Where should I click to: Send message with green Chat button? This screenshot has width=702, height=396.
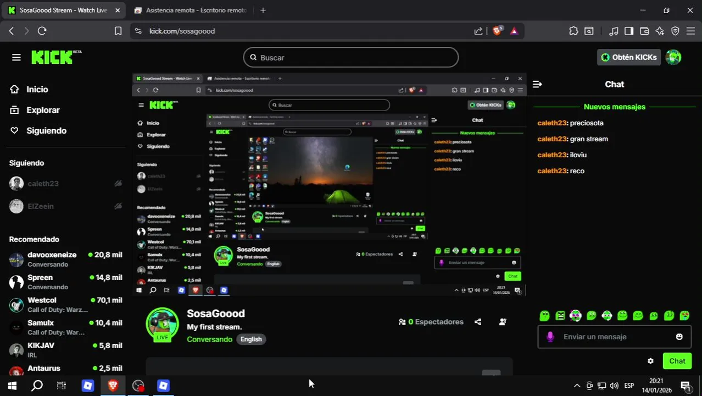(677, 361)
